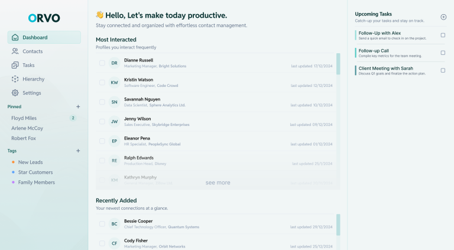Image resolution: width=454 pixels, height=250 pixels.
Task: Tick the checkbox for Cody Fisher
Action: 102,243
